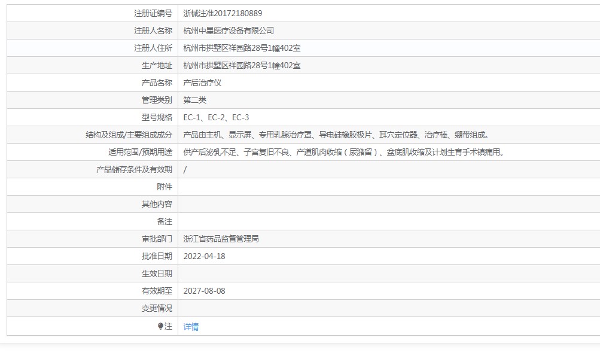Click the expiry date 2027-08-08
Image resolution: width=600 pixels, height=353 pixels.
tap(204, 291)
